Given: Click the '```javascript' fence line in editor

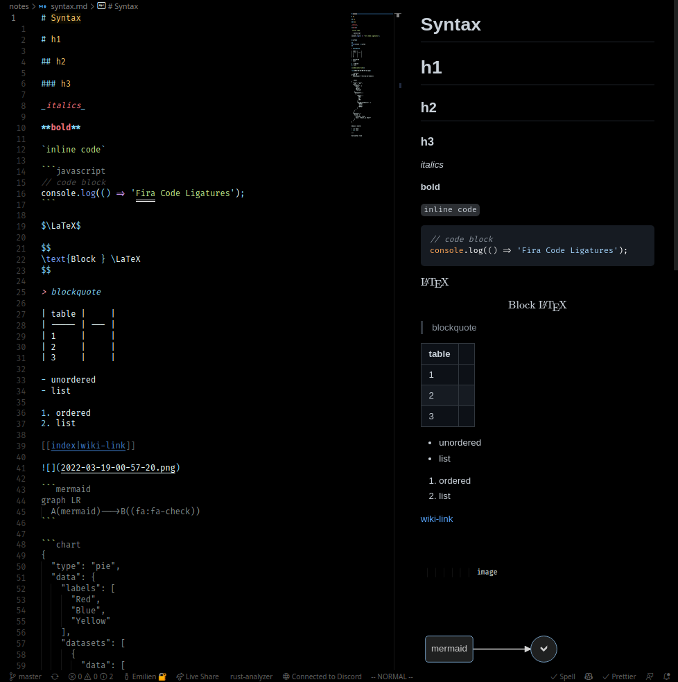Looking at the screenshot, I should pyautogui.click(x=73, y=171).
